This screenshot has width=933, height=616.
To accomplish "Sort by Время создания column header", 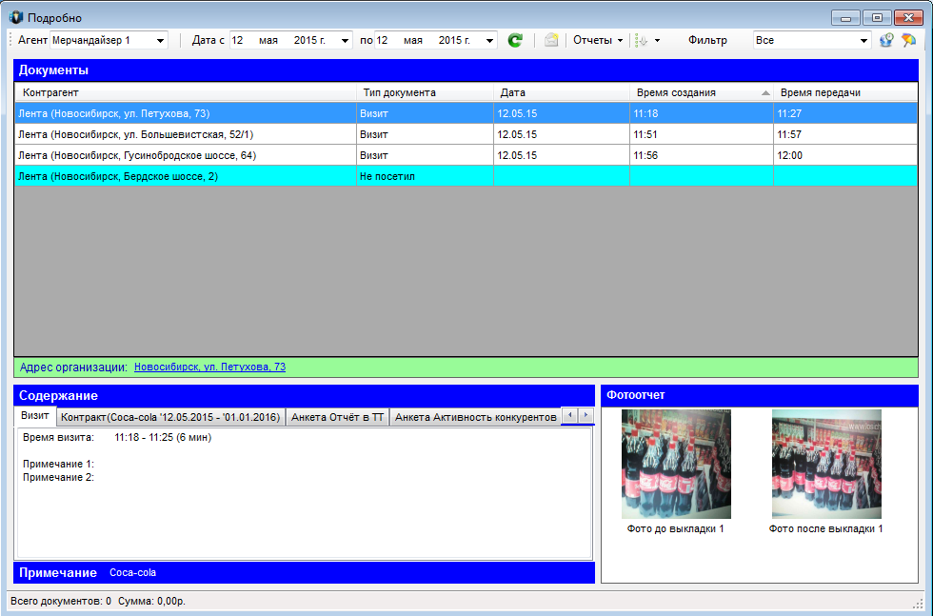I will [x=700, y=92].
